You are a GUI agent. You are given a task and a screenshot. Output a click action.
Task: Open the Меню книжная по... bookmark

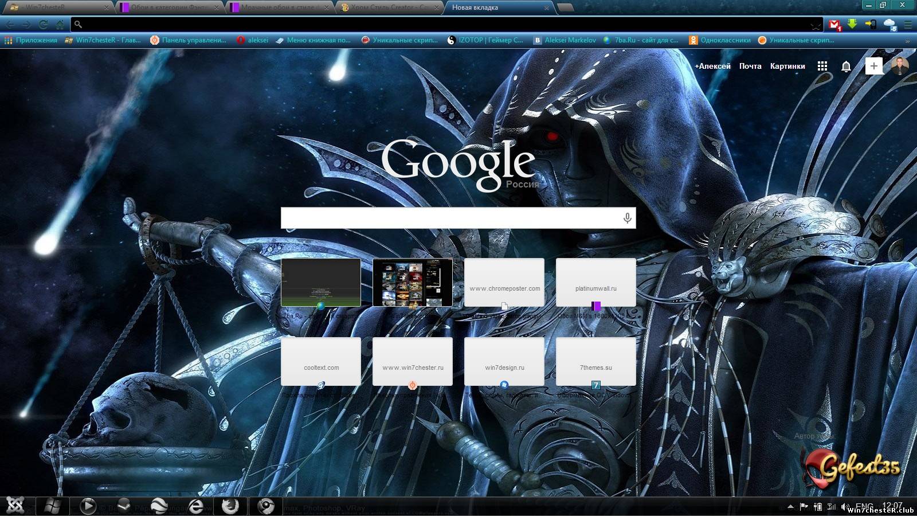pyautogui.click(x=313, y=40)
